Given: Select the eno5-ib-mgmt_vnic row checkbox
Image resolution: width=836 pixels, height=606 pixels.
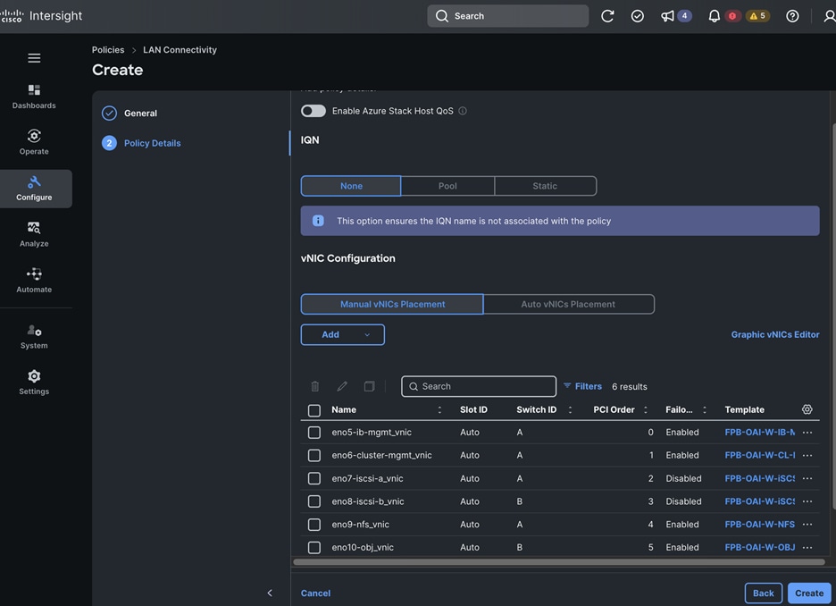Looking at the screenshot, I should [x=314, y=432].
